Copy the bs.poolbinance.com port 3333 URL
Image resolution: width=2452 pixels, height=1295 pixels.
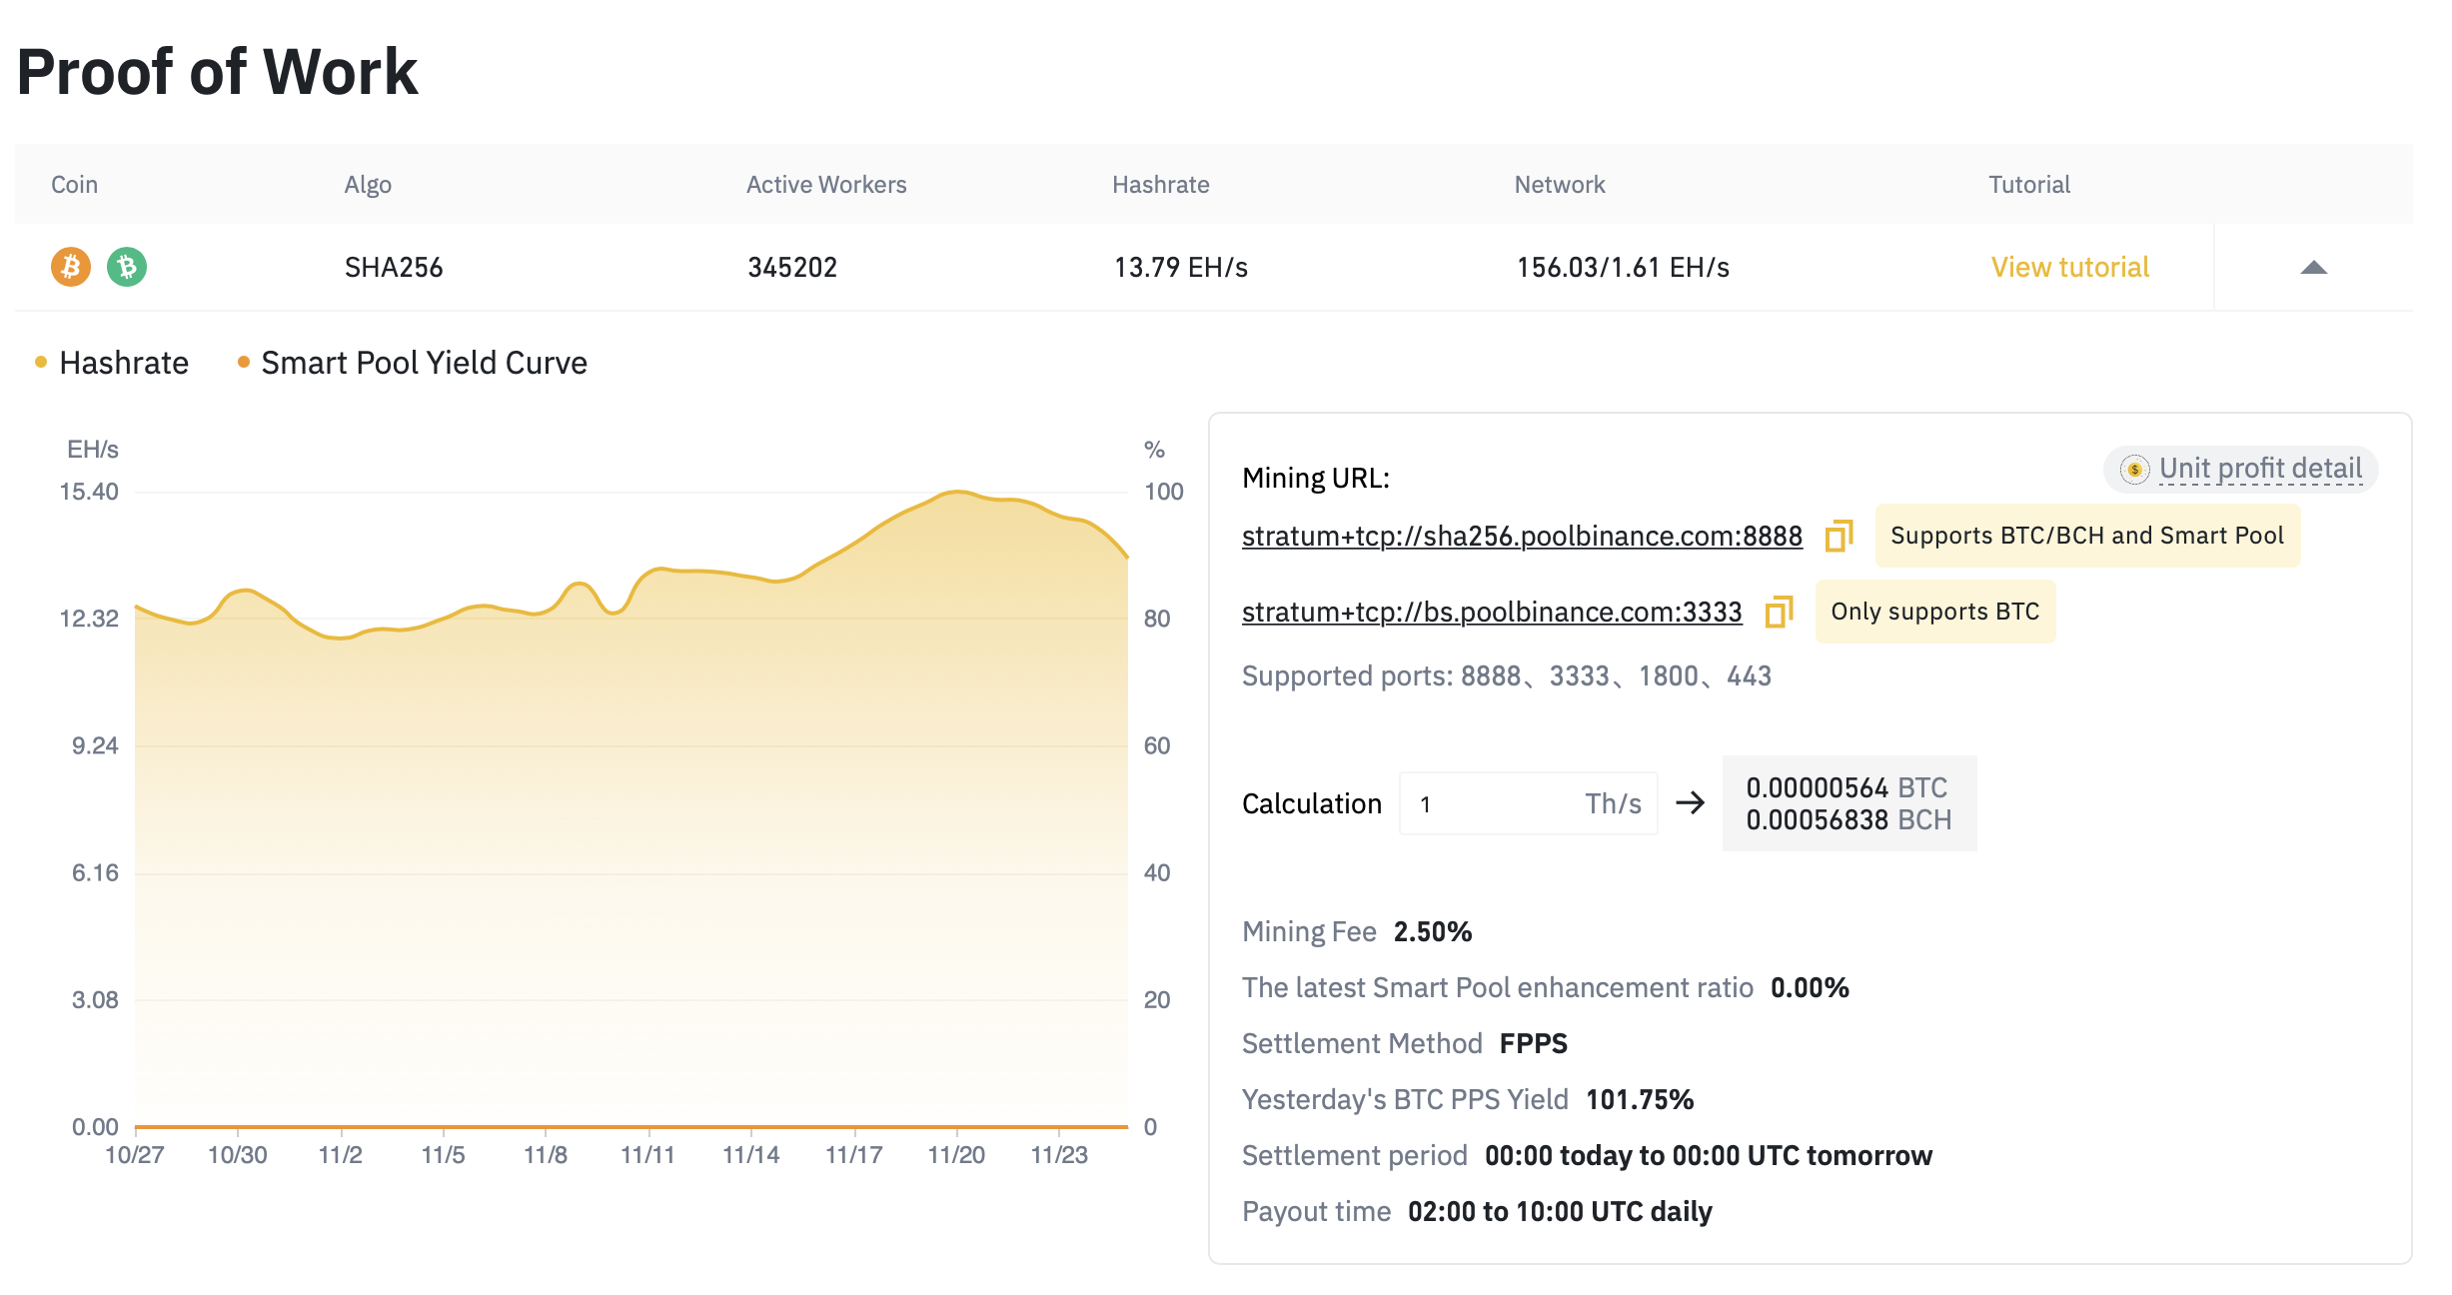[1779, 612]
